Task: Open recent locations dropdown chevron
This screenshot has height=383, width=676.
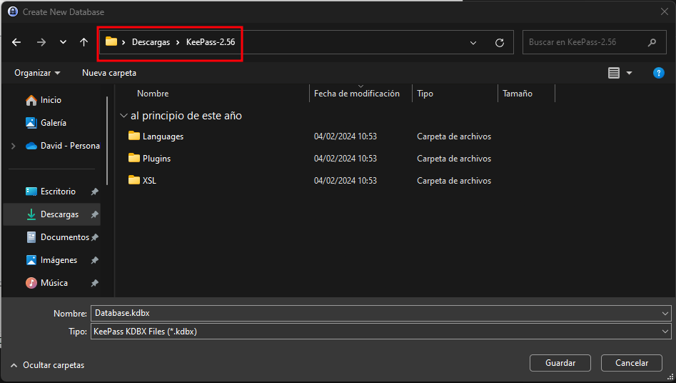Action: coord(63,42)
